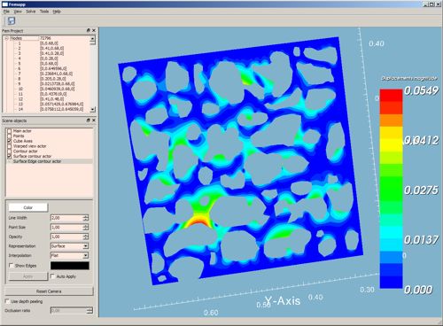
Task: Close the Fem Project panel
Action: (94, 30)
